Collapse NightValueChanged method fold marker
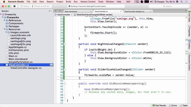The image size is (191, 107). tap(65, 44)
